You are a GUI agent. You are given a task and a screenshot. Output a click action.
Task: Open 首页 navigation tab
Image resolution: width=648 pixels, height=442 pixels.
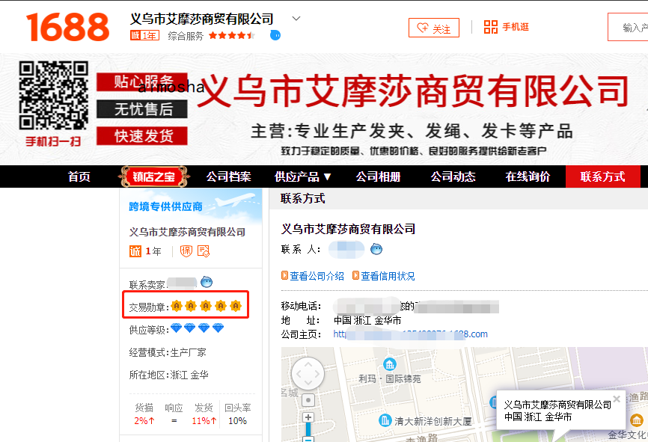pyautogui.click(x=79, y=177)
